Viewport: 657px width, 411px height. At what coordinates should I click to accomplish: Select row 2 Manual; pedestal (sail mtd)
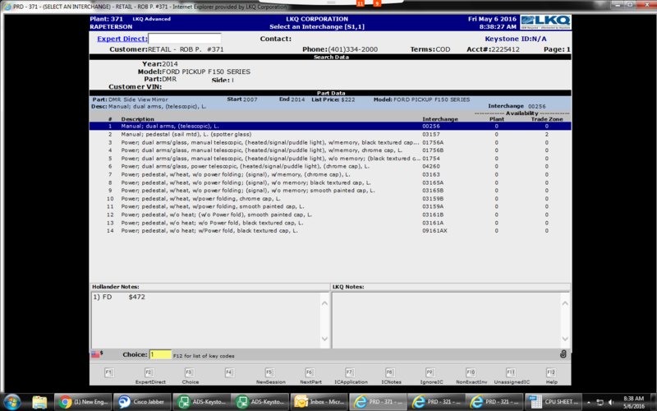330,134
